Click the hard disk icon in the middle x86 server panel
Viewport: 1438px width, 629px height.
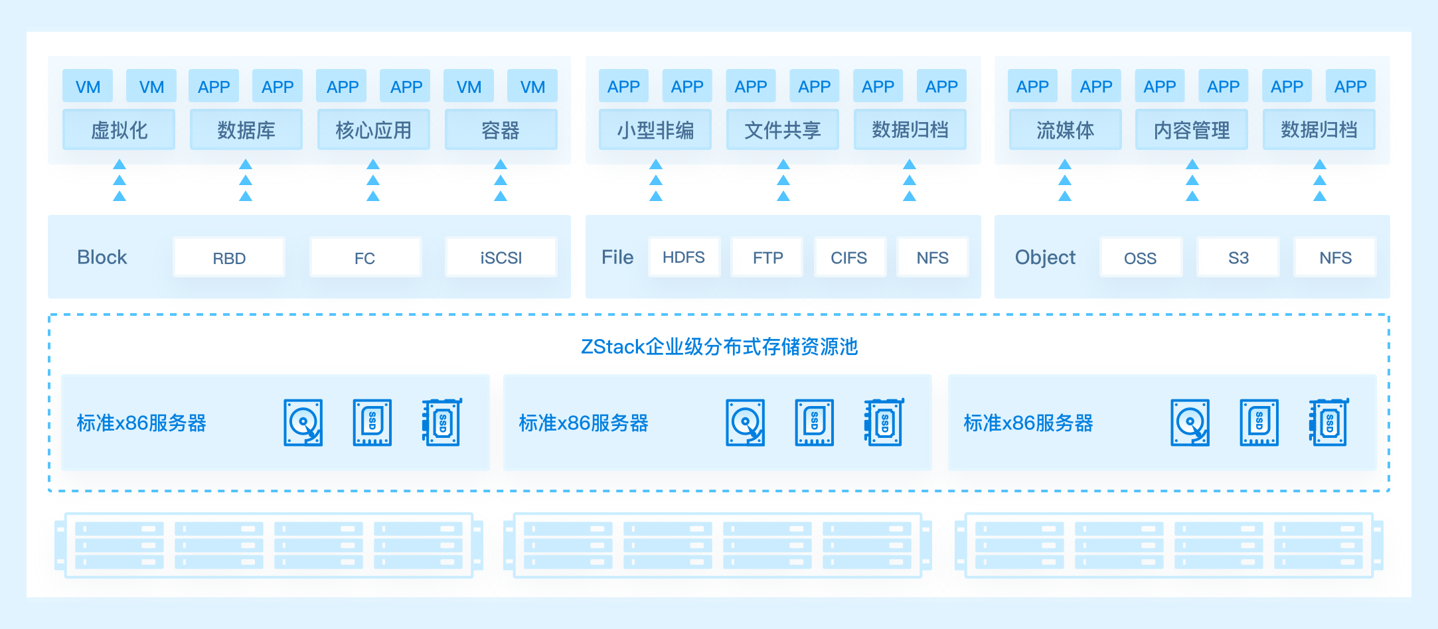[746, 423]
